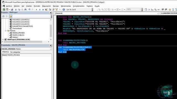The height and width of the screenshot is (99, 177).
Task: Open the Complementos menu
Action: tap(79, 6)
